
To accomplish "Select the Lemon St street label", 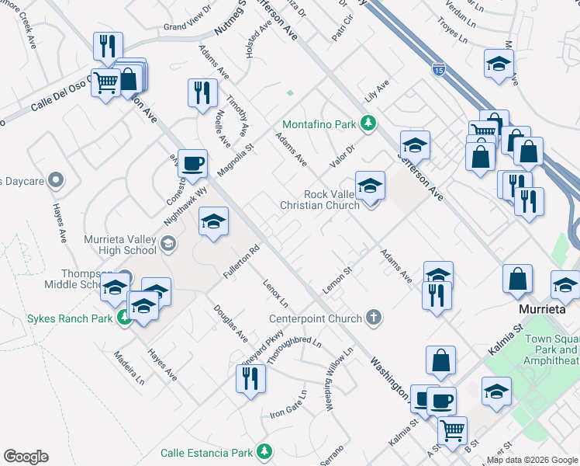I will 337,281.
